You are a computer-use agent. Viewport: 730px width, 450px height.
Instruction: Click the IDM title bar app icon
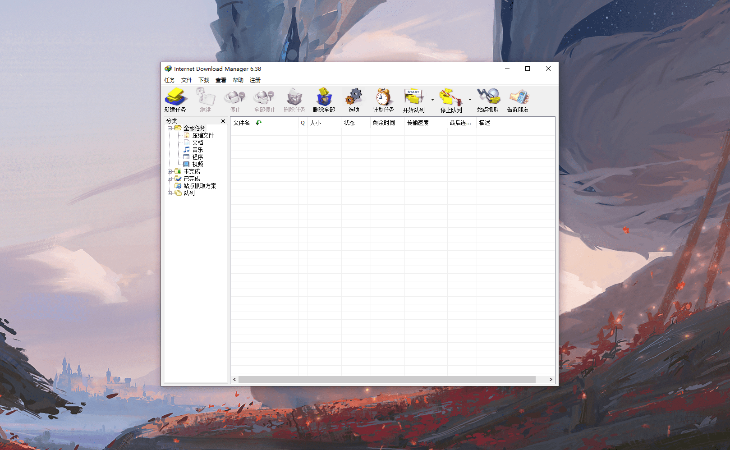(168, 69)
